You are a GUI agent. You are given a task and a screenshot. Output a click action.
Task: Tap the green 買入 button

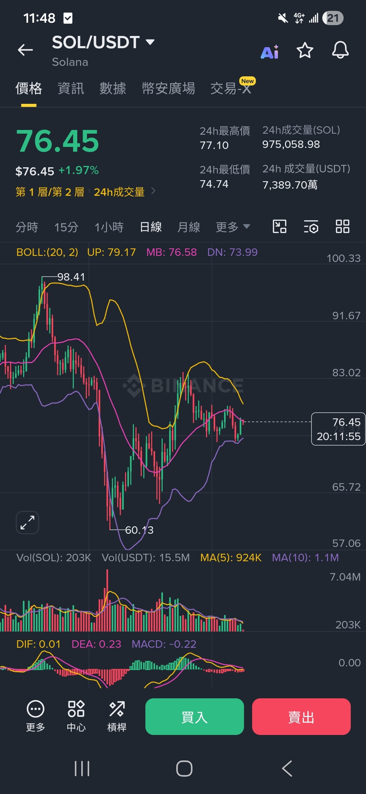(195, 717)
